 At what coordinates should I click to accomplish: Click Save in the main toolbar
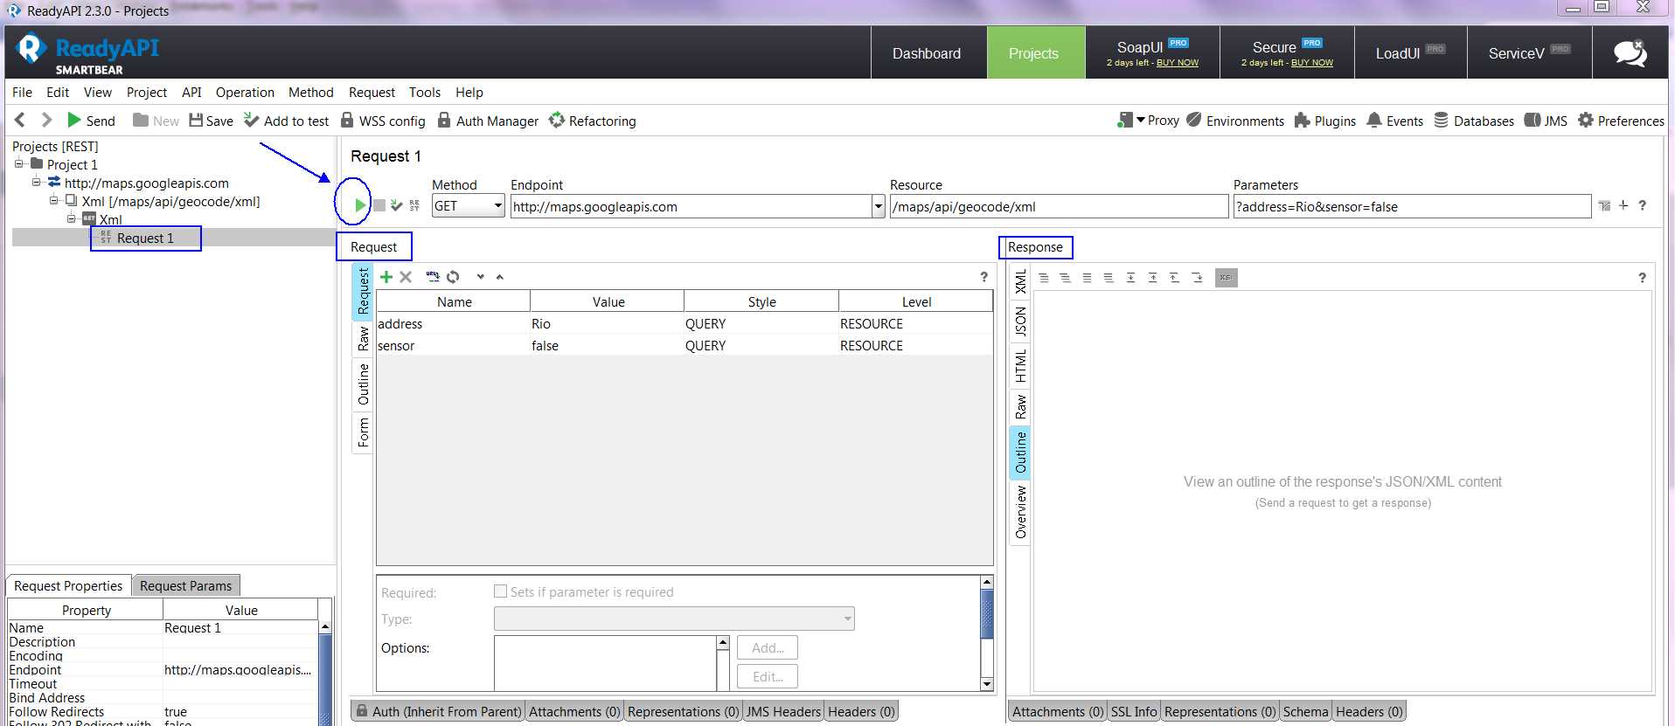pos(212,121)
